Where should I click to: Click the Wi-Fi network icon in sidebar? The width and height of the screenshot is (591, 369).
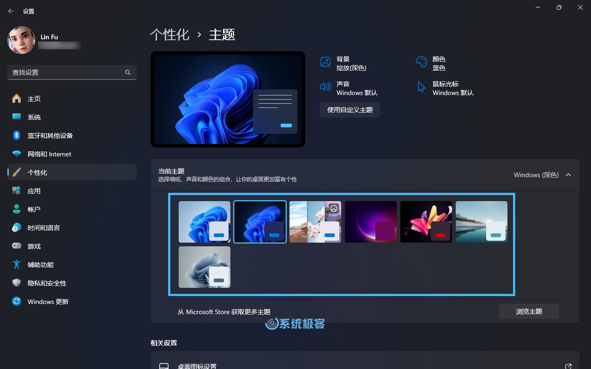tap(17, 154)
